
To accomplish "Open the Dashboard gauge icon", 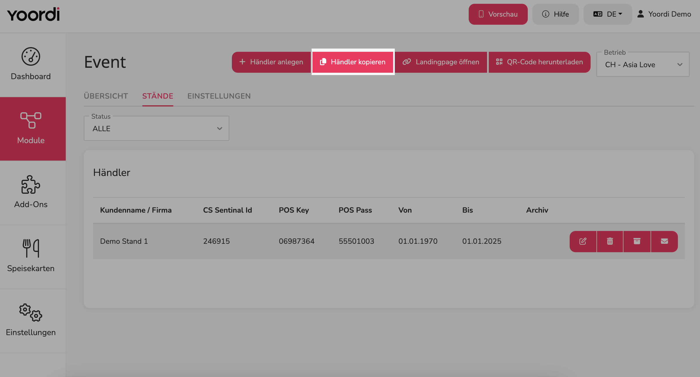I will pyautogui.click(x=31, y=56).
